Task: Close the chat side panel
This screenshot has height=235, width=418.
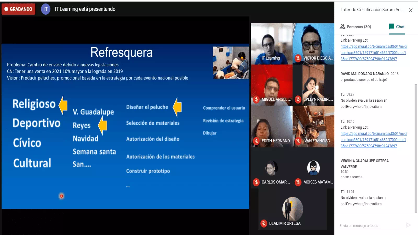Action: (410, 10)
